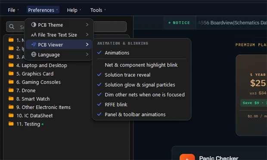
Task: Click the $25 one-year plan price
Action: 258,83
